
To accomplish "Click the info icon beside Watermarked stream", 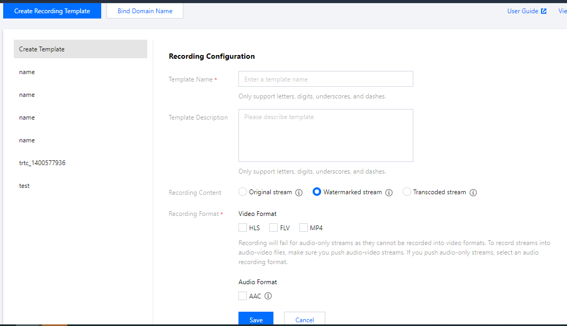I will point(389,193).
